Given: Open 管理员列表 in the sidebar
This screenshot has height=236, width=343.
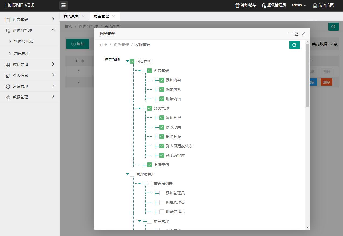Looking at the screenshot, I should pyautogui.click(x=23, y=42).
